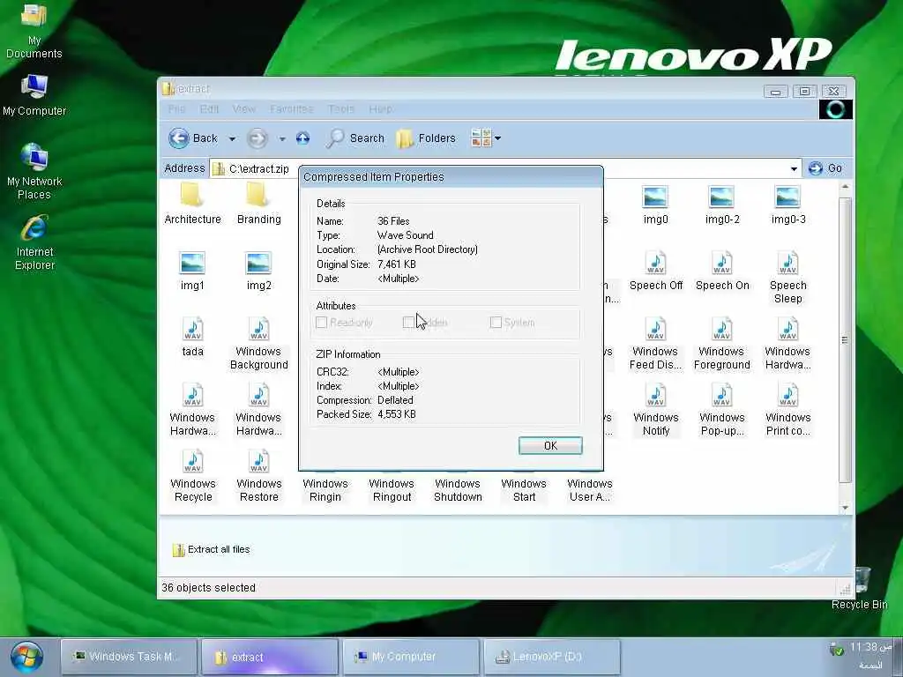Open the View menu

pos(243,108)
